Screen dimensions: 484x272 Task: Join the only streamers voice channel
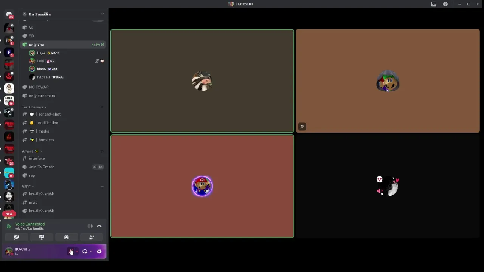click(x=62, y=96)
